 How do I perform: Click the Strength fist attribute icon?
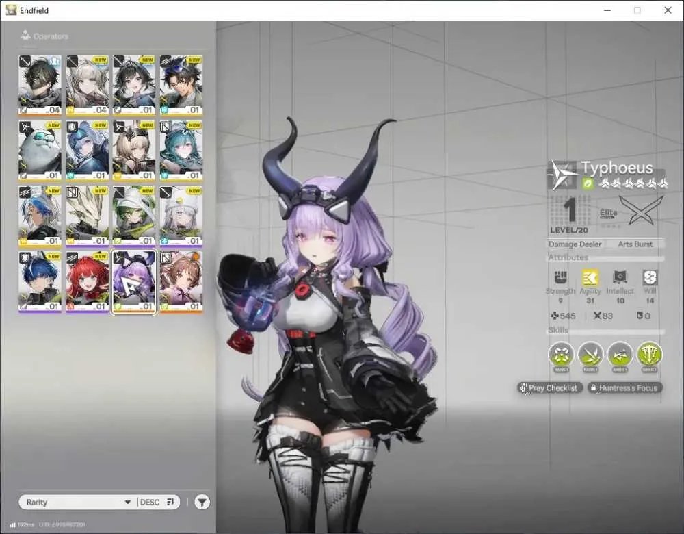pos(560,277)
